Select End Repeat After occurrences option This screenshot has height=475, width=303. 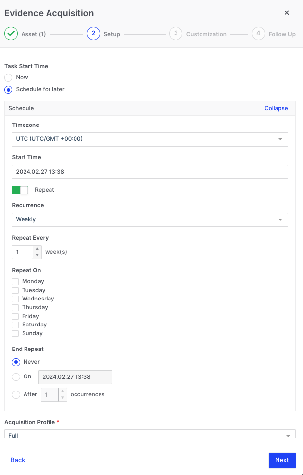tap(16, 395)
